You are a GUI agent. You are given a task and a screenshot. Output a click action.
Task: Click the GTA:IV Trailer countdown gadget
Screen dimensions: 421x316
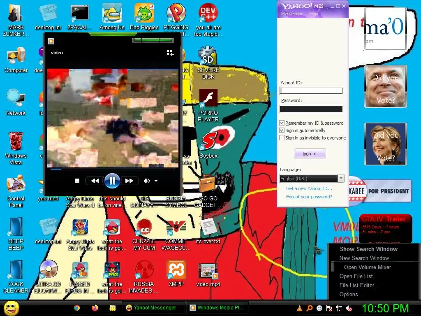tap(385, 228)
